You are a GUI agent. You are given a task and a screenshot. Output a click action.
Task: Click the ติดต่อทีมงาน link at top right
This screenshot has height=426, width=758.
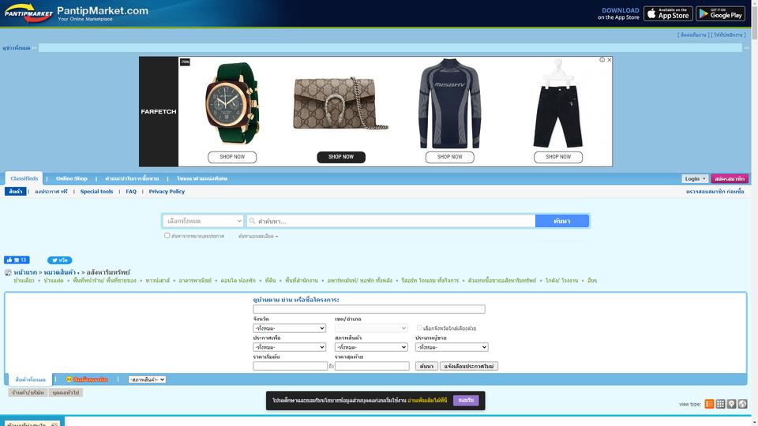(x=693, y=35)
